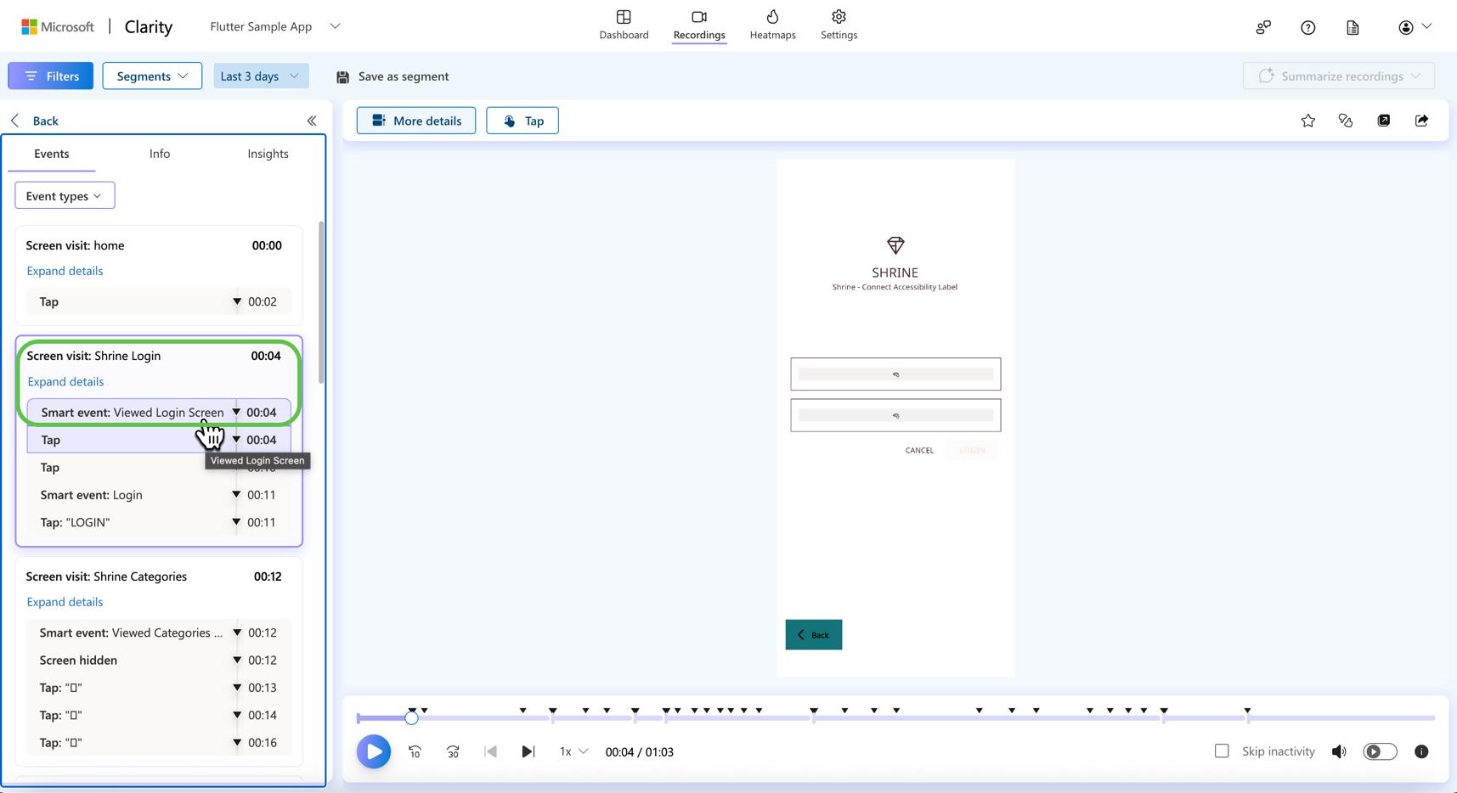Go Back to the recordings list
Screen dimensions: 1457x793
35,121
